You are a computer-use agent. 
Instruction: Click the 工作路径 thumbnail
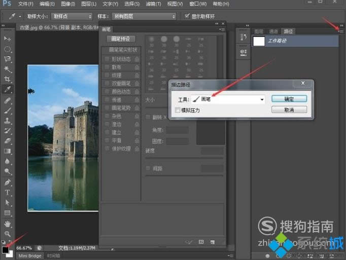coord(259,41)
